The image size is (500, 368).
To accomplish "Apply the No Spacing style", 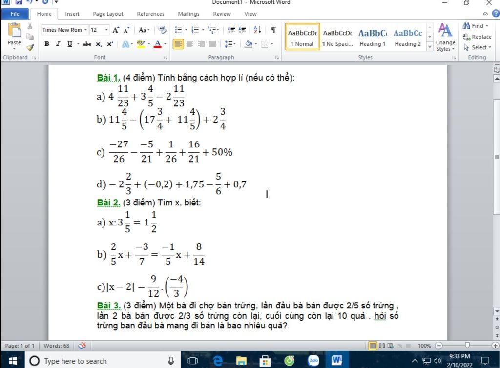I will [x=337, y=37].
